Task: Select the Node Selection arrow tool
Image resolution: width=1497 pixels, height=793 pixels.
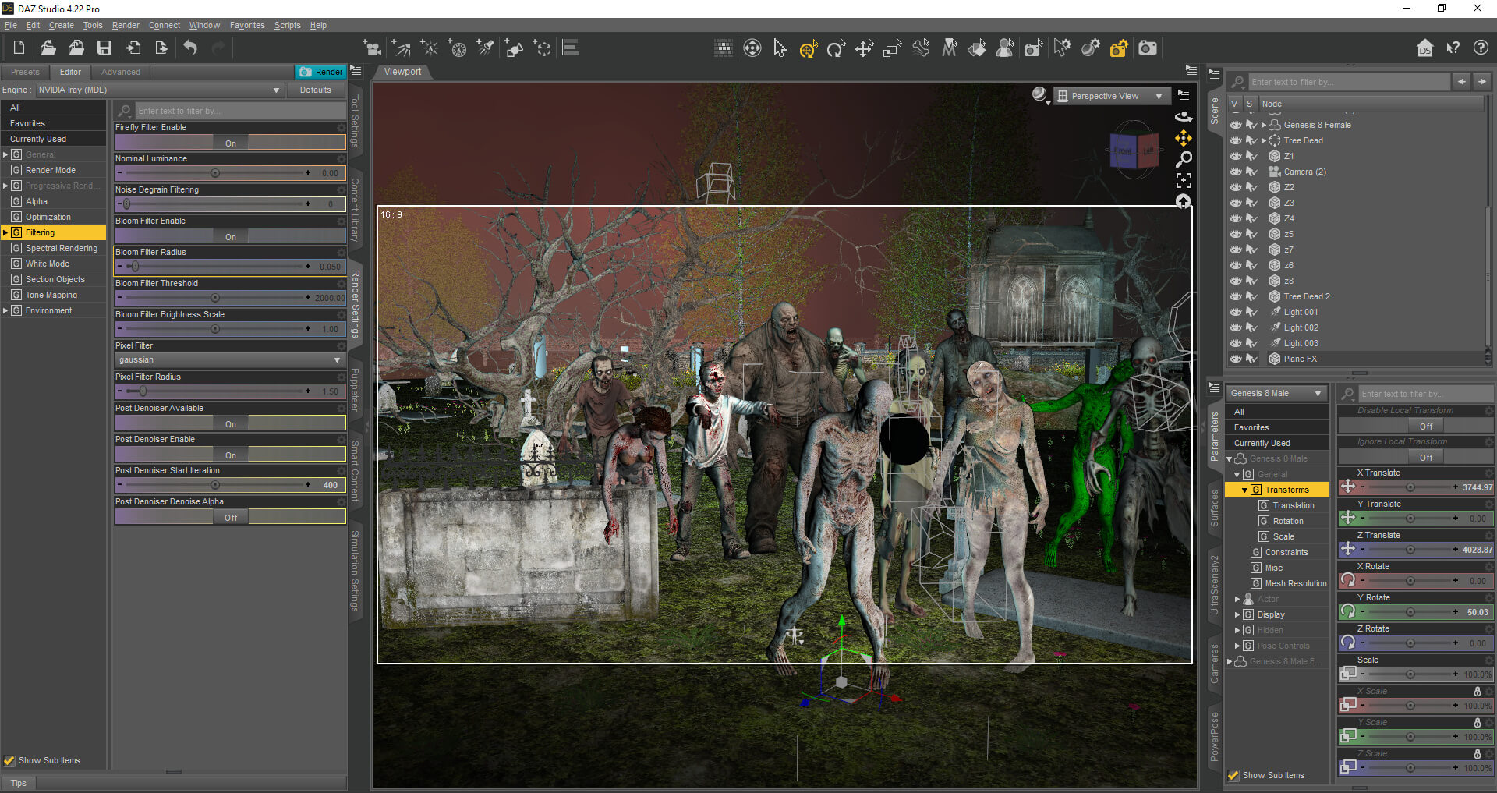Action: (780, 48)
